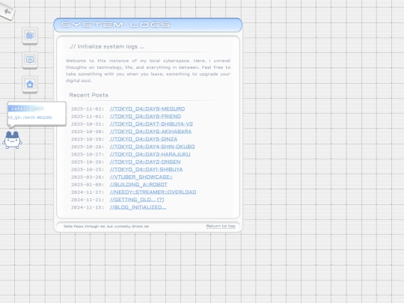Viewport: 404px width, 303px height.
Task: Click the date 2025-11-02
Action: click(88, 109)
